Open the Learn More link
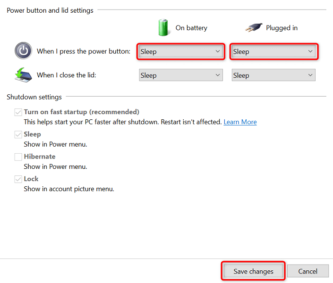 tap(240, 122)
